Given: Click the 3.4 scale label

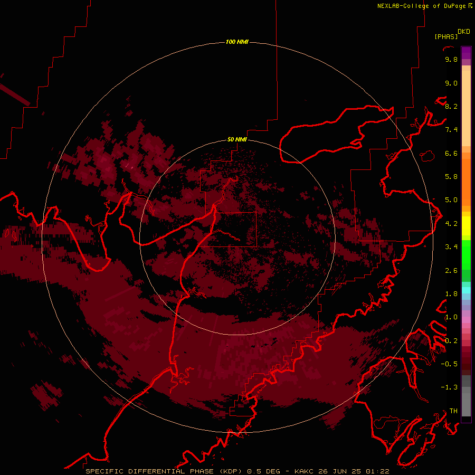Looking at the screenshot, I should [x=451, y=247].
